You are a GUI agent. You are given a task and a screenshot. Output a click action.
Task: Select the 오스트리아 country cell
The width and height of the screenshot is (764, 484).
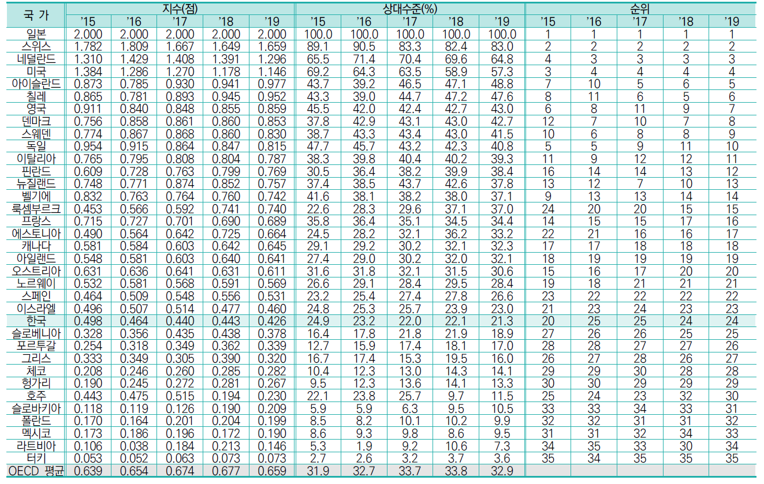click(36, 272)
